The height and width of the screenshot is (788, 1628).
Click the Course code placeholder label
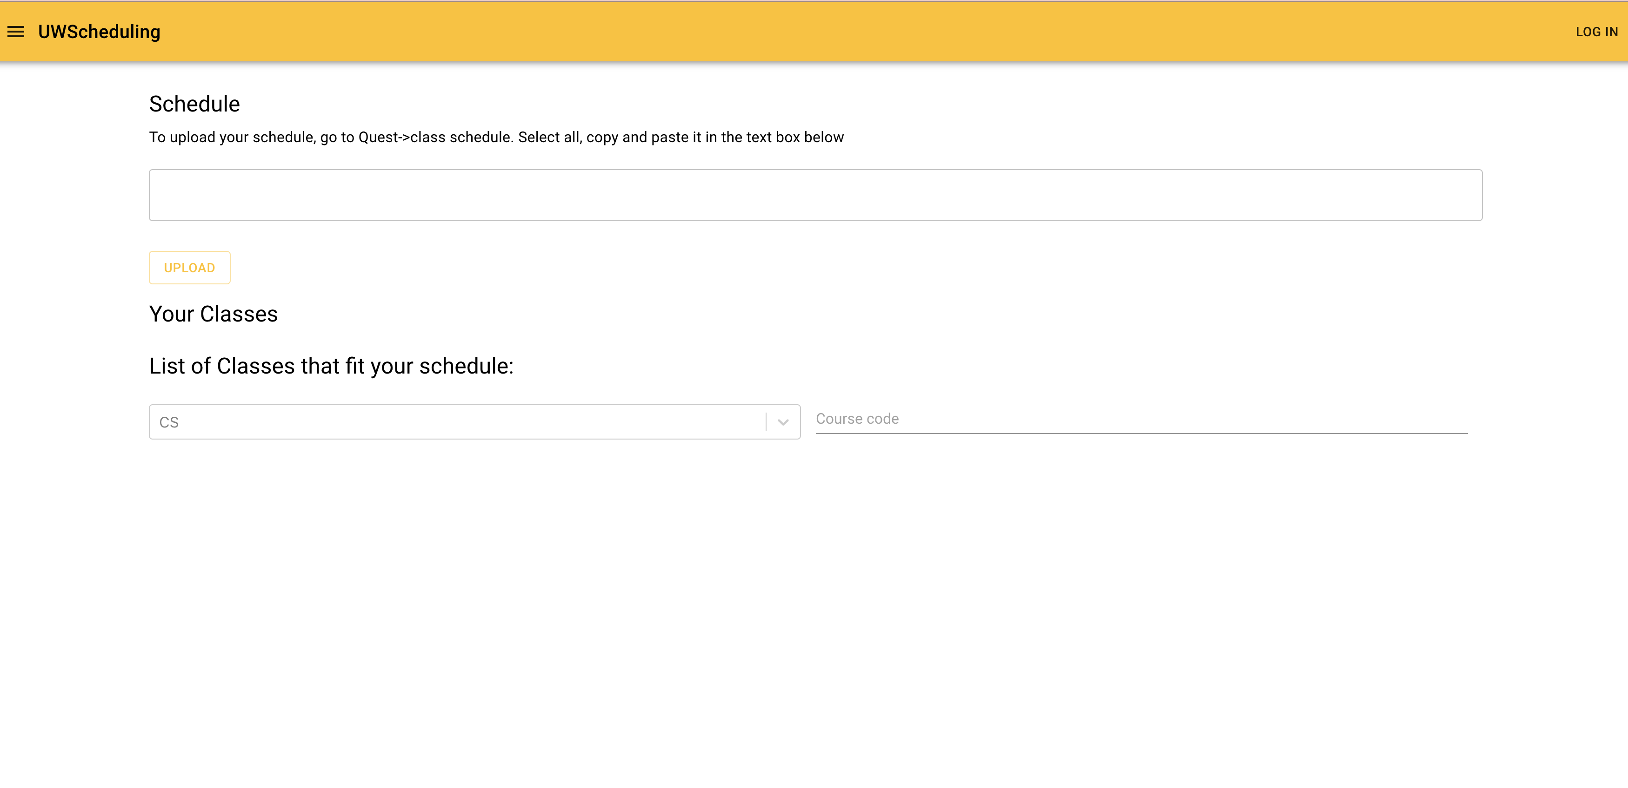click(857, 419)
